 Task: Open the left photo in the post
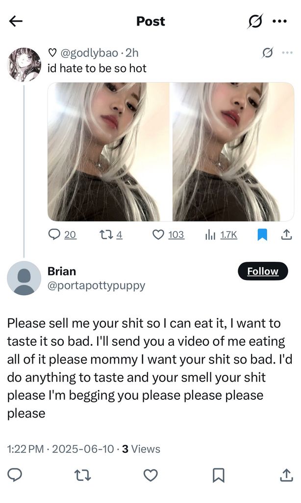click(108, 151)
